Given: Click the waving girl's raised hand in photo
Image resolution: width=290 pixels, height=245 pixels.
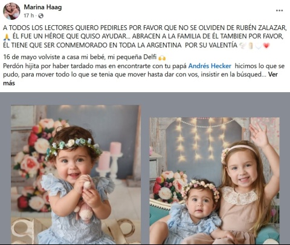Looking at the screenshot, I should click(x=259, y=134).
